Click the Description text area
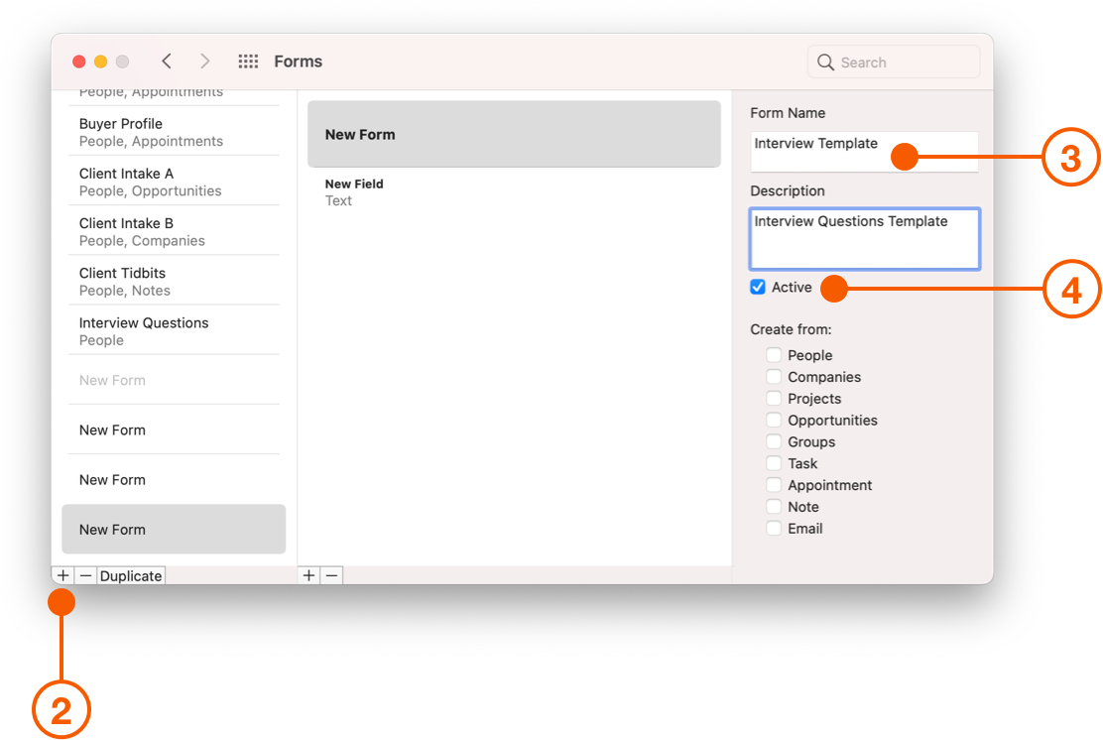Screen dimensions: 1103x740 tap(865, 238)
